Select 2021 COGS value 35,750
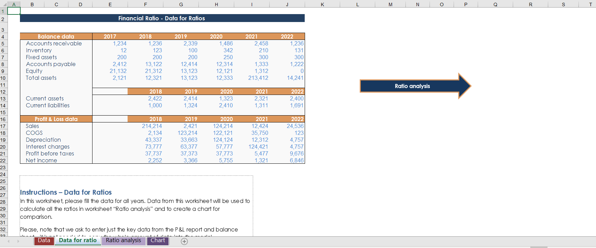Image resolution: width=596 pixels, height=248 pixels. 260,133
